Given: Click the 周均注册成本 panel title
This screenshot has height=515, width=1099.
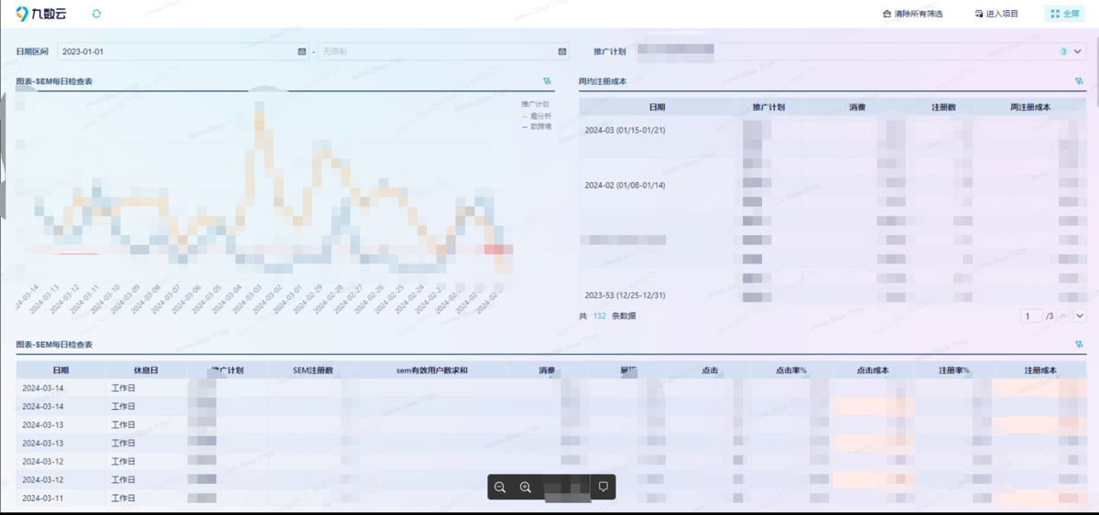Looking at the screenshot, I should click(603, 81).
